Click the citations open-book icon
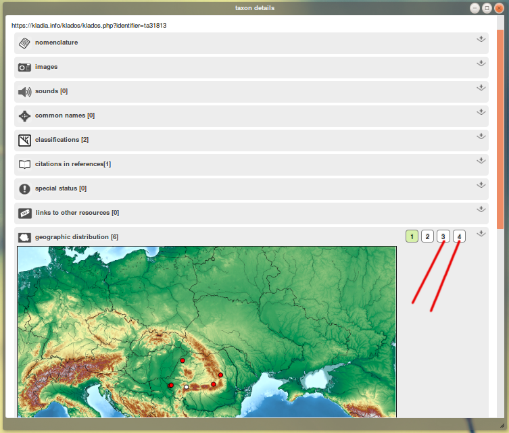 click(x=24, y=164)
